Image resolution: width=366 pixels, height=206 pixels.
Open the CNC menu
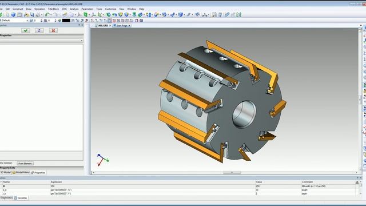pyautogui.click(x=65, y=9)
